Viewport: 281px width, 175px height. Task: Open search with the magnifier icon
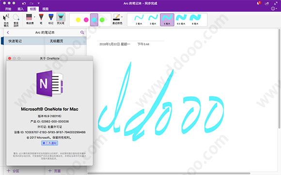tap(82, 32)
